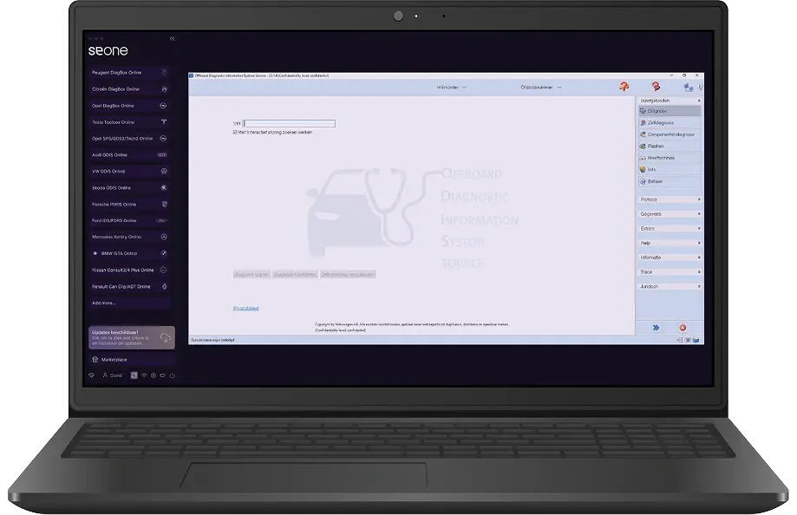Click the Mercedes star icon in sidebar
The image size is (797, 515).
point(163,237)
